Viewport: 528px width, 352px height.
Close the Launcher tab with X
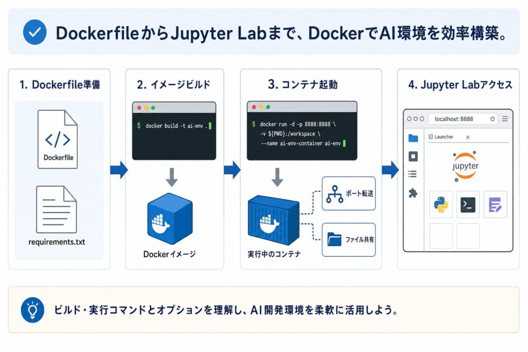(x=468, y=137)
